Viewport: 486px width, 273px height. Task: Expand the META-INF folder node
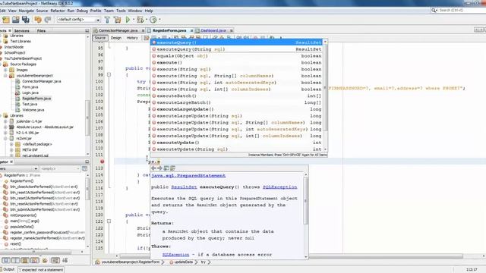coord(12,150)
